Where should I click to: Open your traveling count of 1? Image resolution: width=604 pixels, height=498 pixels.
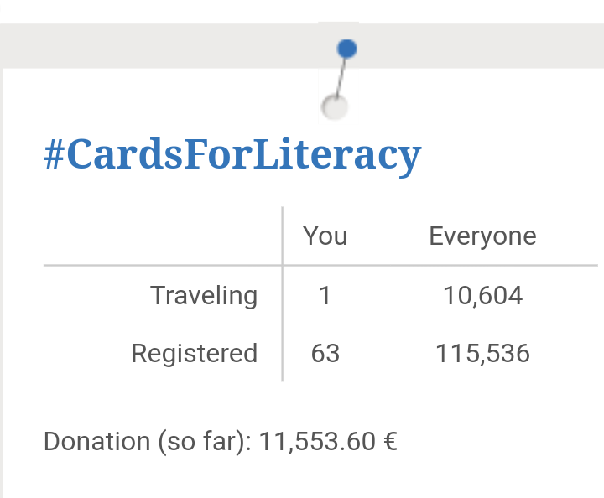click(325, 296)
